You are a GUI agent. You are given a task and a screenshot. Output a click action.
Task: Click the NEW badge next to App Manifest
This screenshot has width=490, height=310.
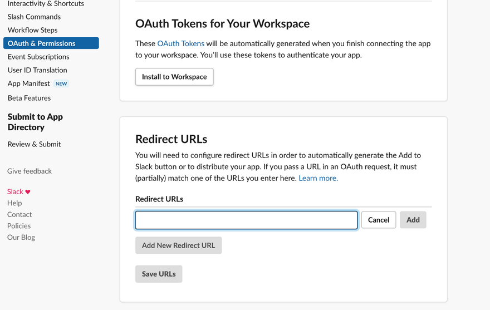point(61,84)
